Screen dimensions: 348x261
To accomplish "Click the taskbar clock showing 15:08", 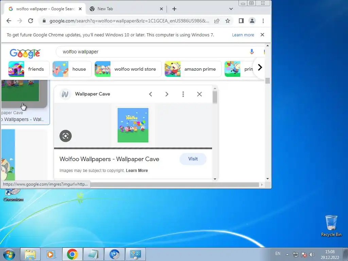I will (330, 255).
